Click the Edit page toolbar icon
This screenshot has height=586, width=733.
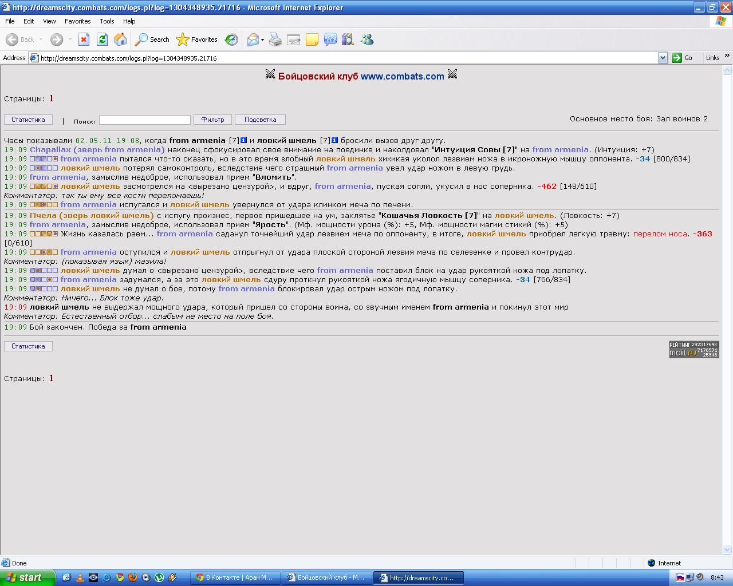click(x=294, y=39)
